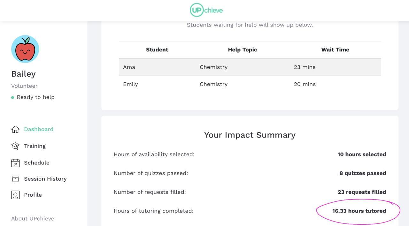The width and height of the screenshot is (409, 226).
Task: Click the UPchieve logo in header
Action: click(206, 10)
